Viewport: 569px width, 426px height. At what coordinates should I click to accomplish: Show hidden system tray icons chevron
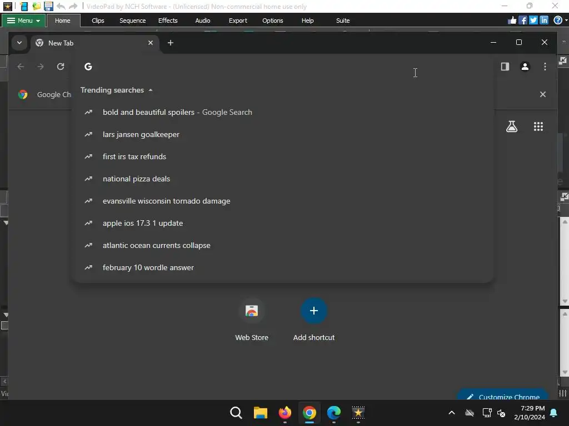pos(452,413)
